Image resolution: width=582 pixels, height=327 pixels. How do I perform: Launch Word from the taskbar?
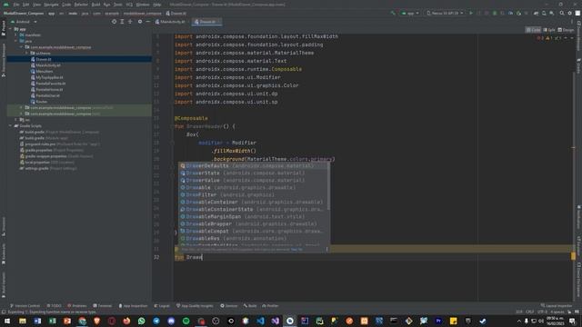pyautogui.click(x=37, y=321)
